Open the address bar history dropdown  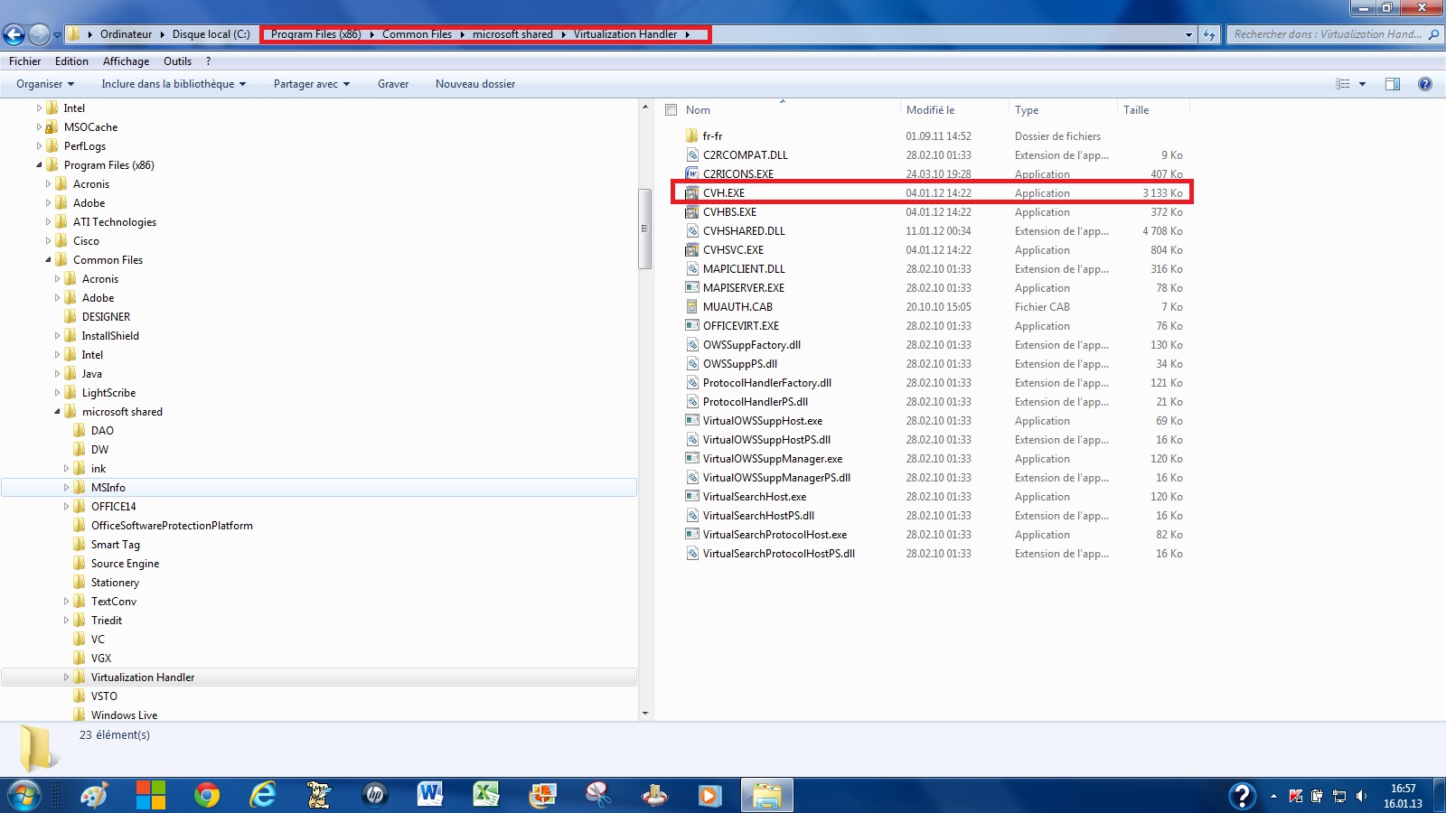pyautogui.click(x=1188, y=35)
